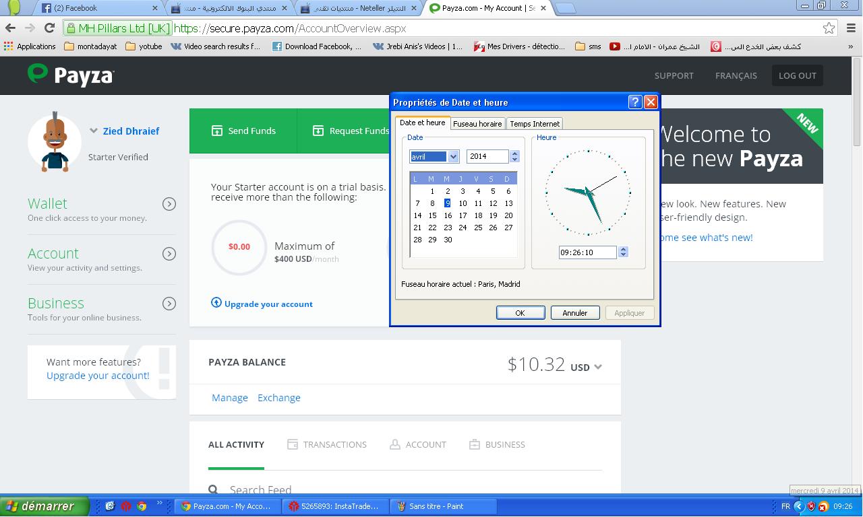Image resolution: width=863 pixels, height=517 pixels.
Task: Switch to the Fuseau horaire tab
Action: coord(477,124)
